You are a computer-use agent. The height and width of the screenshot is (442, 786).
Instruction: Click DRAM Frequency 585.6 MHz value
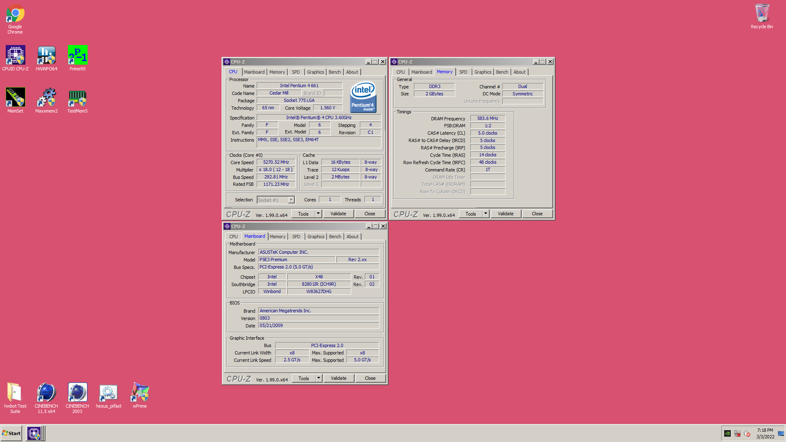point(488,119)
